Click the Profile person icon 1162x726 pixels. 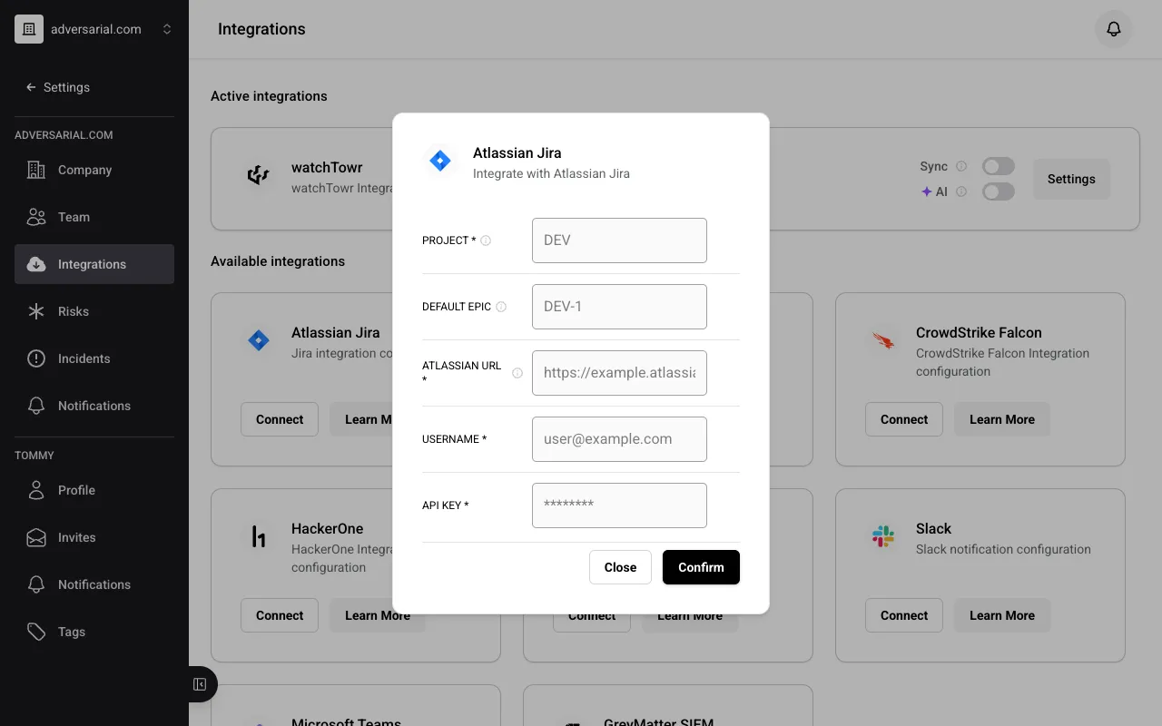coord(36,490)
